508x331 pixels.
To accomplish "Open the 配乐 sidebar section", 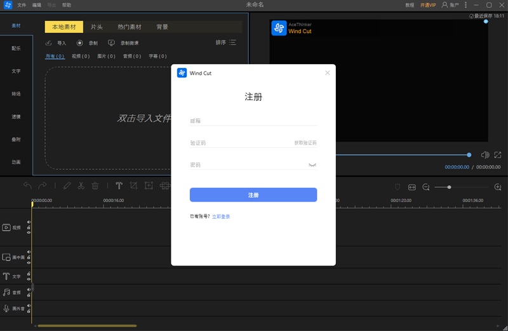I will [x=16, y=48].
